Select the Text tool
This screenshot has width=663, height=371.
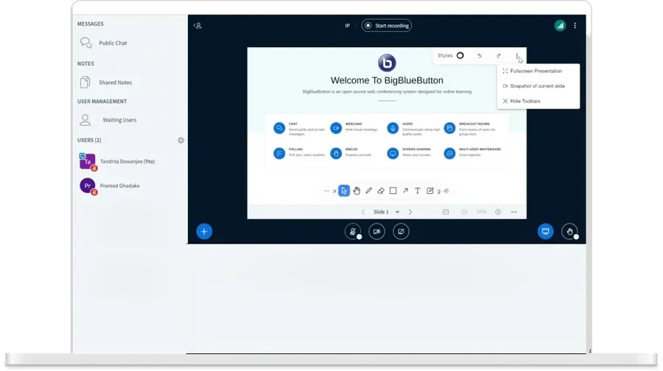tap(418, 191)
